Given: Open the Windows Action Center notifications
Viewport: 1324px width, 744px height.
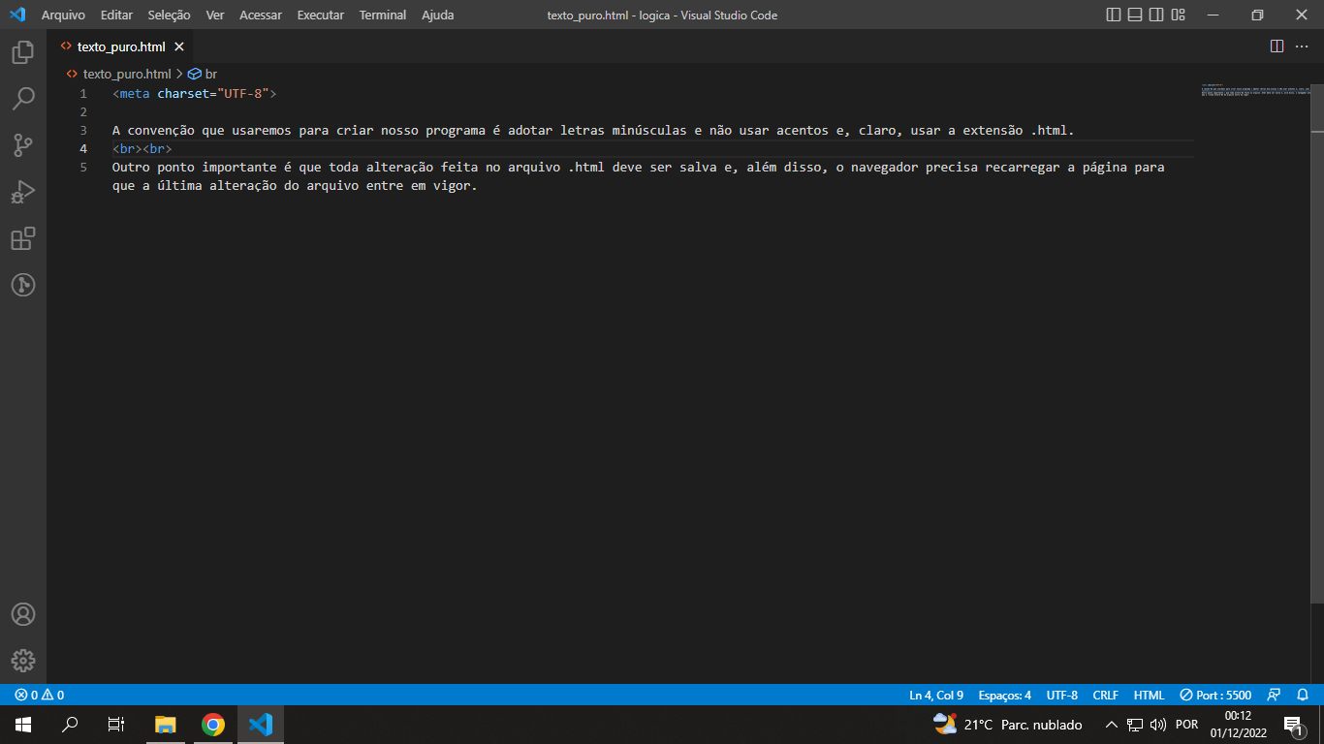Looking at the screenshot, I should [x=1294, y=725].
